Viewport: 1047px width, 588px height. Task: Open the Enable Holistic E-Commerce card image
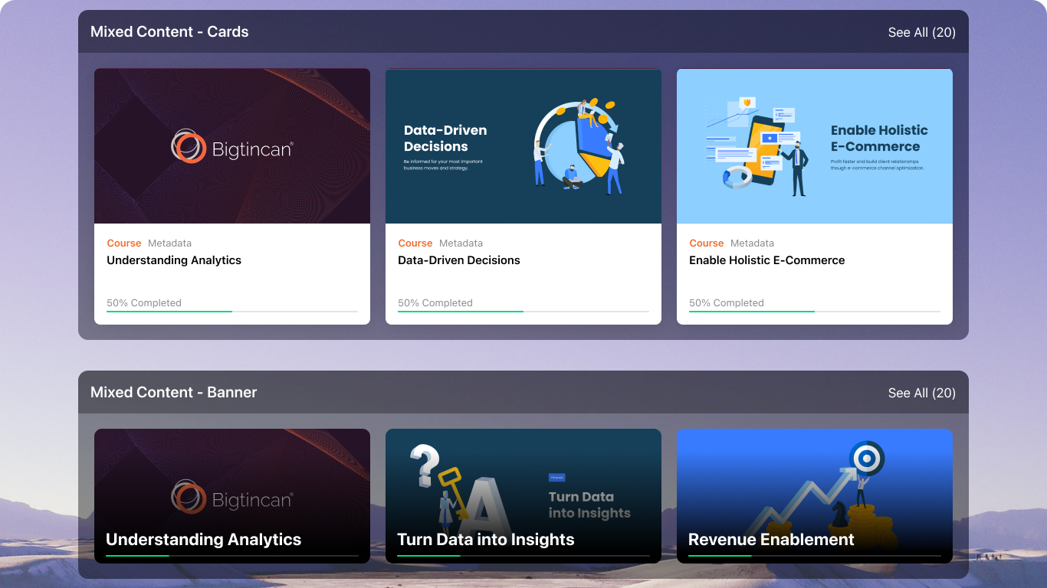click(x=815, y=146)
